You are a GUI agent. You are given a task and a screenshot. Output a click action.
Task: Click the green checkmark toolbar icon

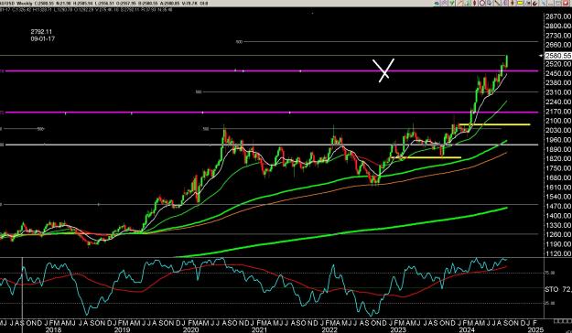tap(452, 3)
